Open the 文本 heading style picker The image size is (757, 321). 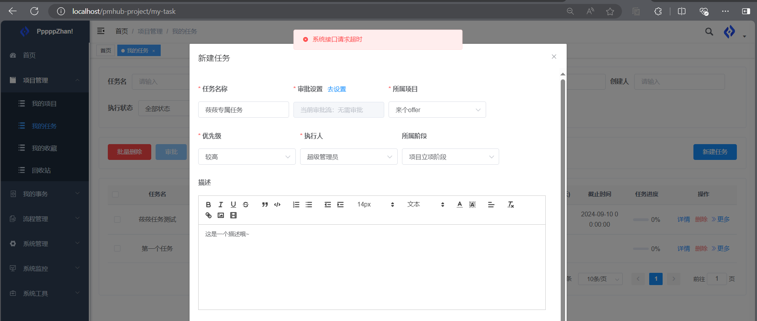(426, 205)
